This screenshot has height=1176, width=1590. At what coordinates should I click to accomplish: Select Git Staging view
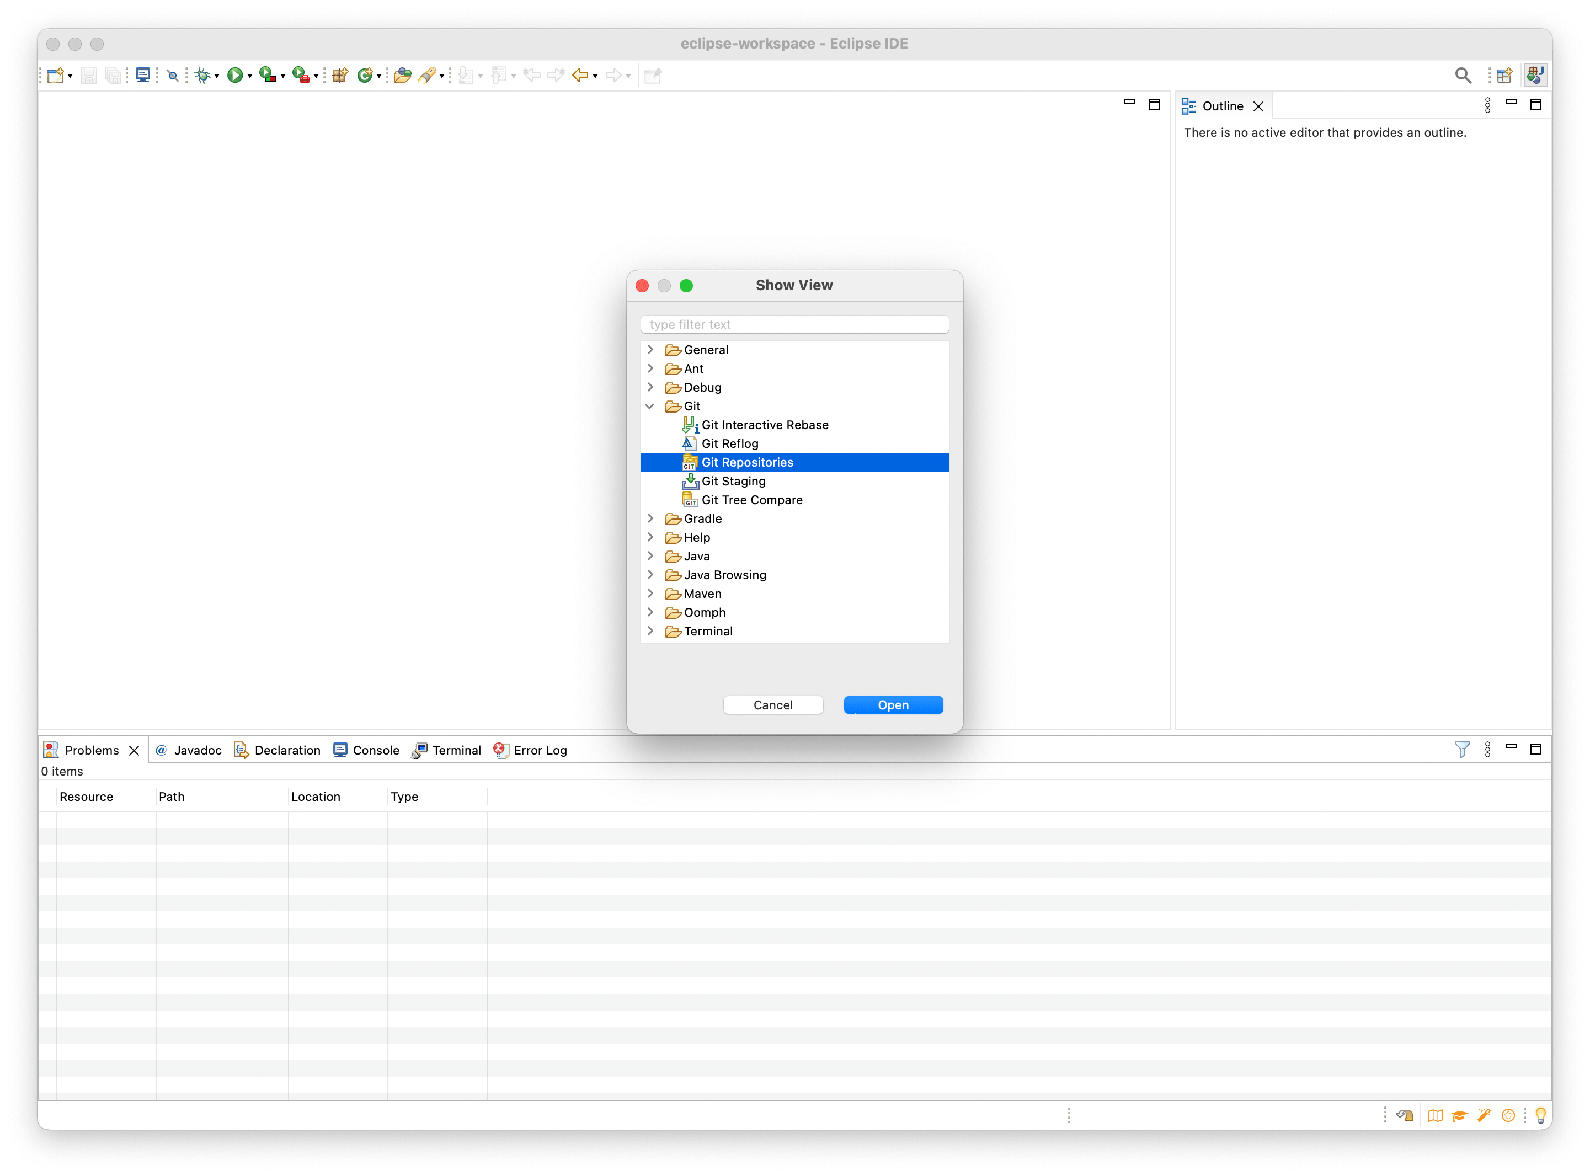[794, 481]
